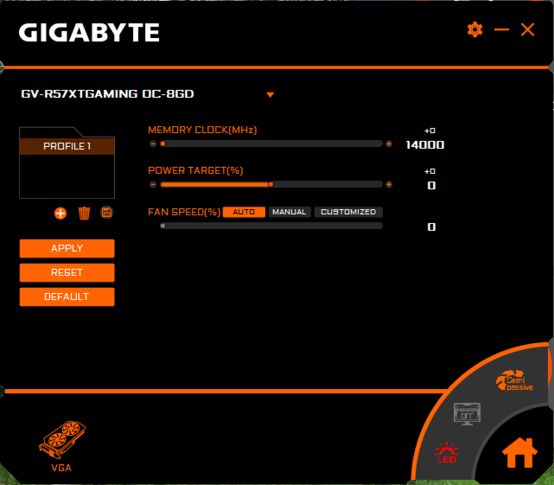Increase memory clock with plus icon
554x485 pixels.
pyautogui.click(x=389, y=144)
